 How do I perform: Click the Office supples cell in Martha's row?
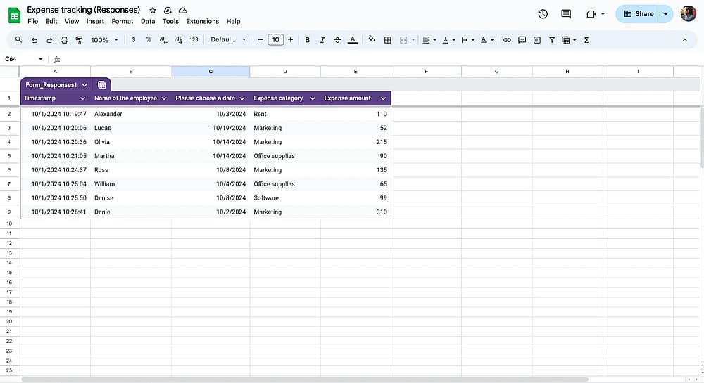(285, 156)
